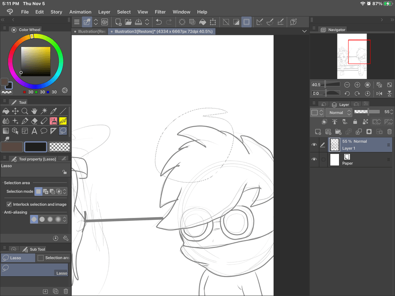
Task: Click Merge with layer below icon
Action: [x=358, y=132]
